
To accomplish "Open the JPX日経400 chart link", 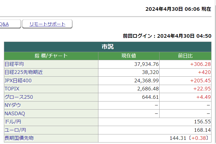I will click(x=18, y=81).
